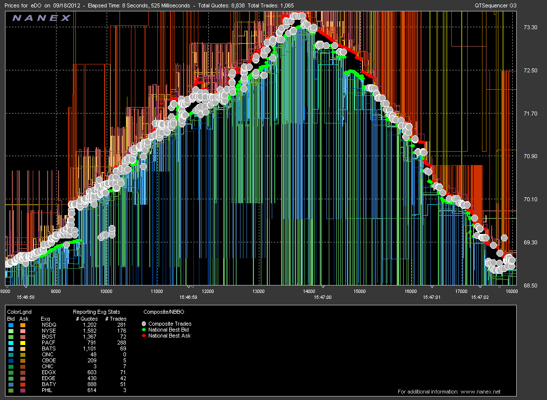Image resolution: width=547 pixels, height=400 pixels.
Task: Click the BATY ask color swatch
Action: (x=23, y=384)
